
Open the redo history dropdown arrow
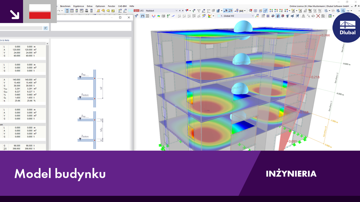click(x=62, y=11)
